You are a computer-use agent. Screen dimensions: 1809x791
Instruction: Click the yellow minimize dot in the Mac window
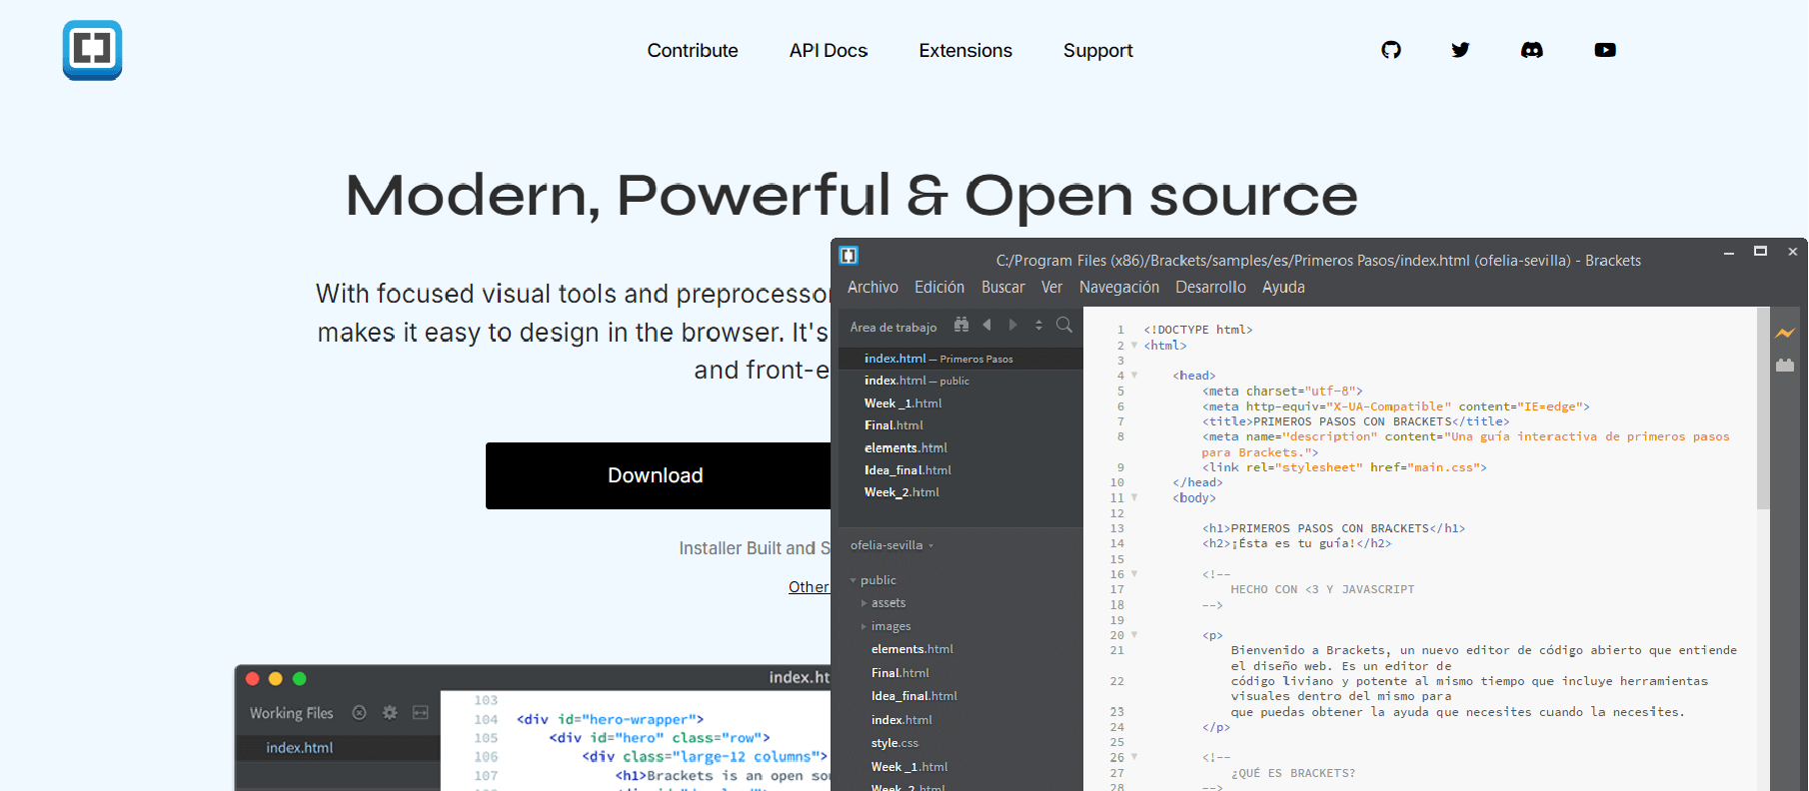(x=276, y=678)
